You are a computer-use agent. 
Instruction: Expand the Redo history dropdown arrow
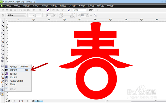tap(43, 10)
